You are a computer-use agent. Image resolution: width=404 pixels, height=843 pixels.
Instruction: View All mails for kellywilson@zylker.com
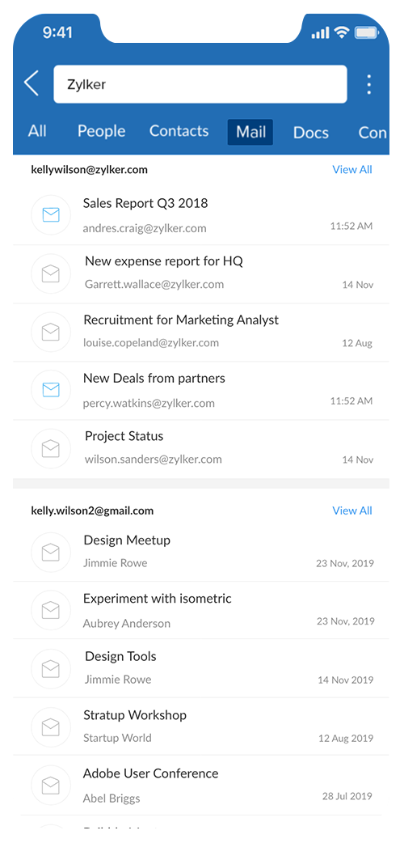352,169
